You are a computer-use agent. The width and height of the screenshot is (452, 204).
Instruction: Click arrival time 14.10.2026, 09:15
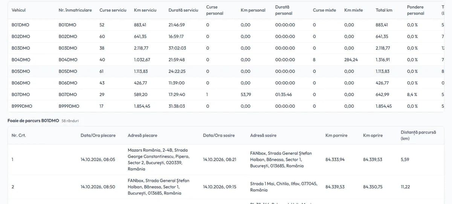220,187
